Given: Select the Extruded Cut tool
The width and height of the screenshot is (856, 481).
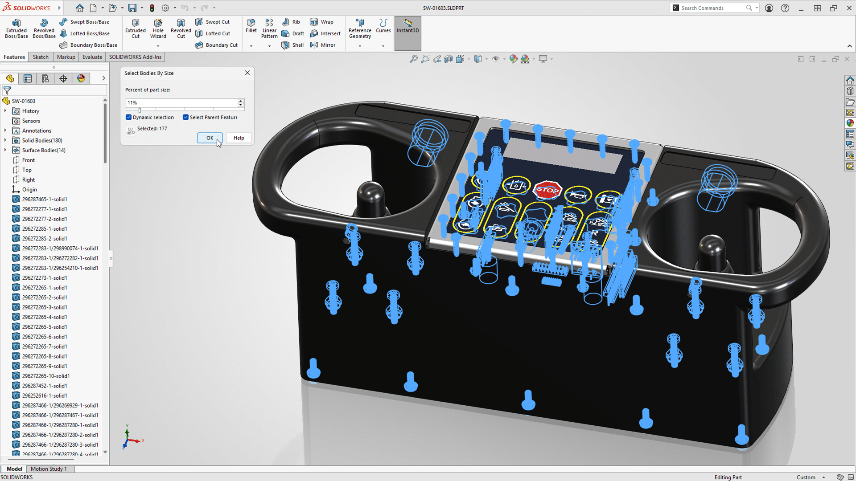Looking at the screenshot, I should pos(136,28).
